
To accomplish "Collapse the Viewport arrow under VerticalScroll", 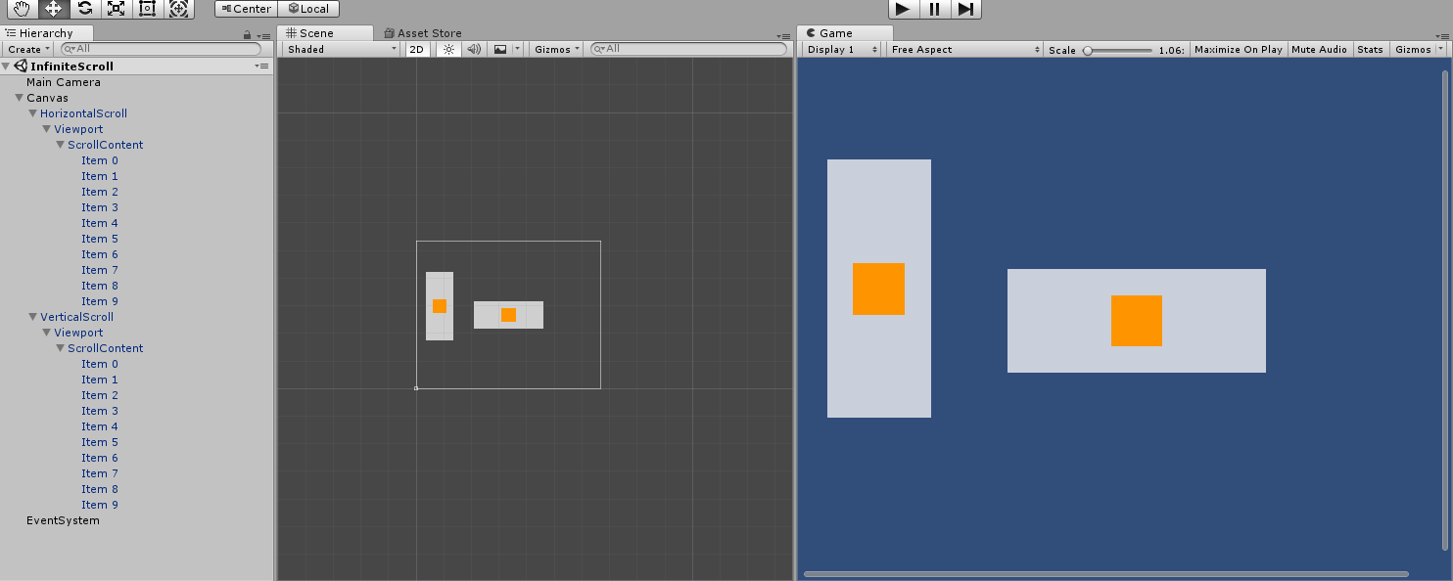I will (x=46, y=333).
